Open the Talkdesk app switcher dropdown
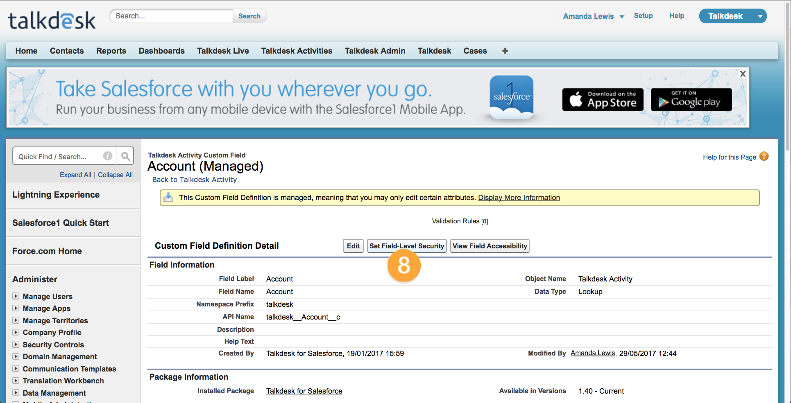Viewport: 791px width, 403px height. 760,16
